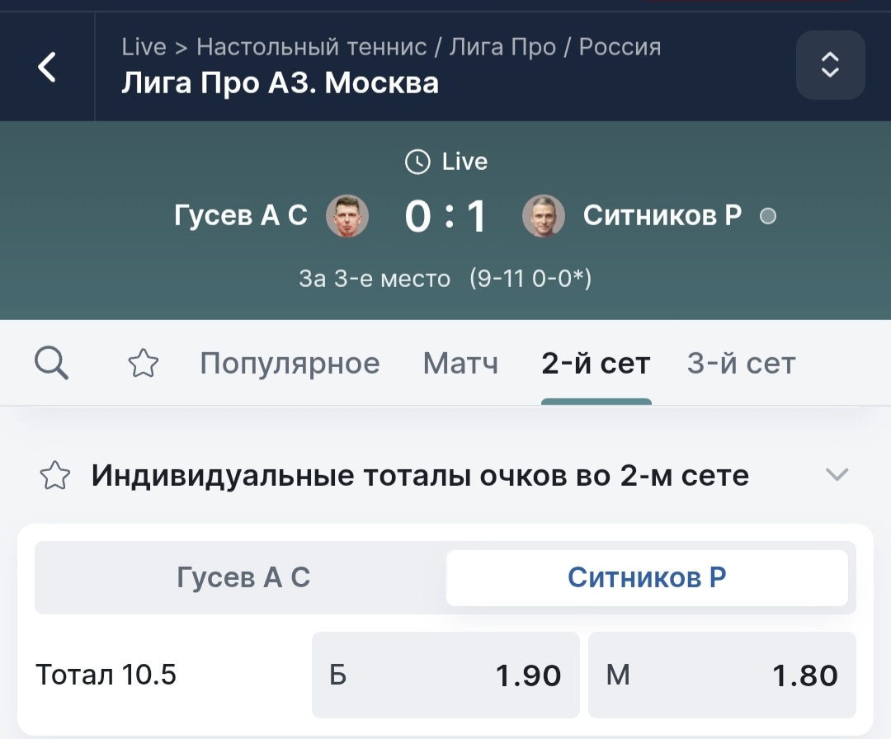Bet on total over 10.5 at 1.90
This screenshot has width=891, height=739.
coord(445,675)
